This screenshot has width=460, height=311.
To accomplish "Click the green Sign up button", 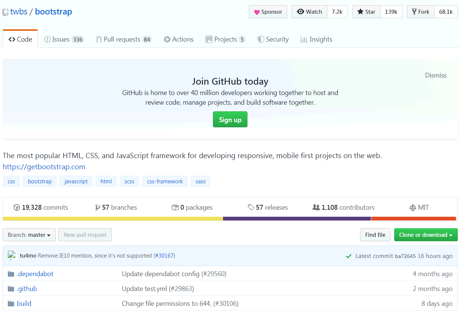I will point(230,120).
